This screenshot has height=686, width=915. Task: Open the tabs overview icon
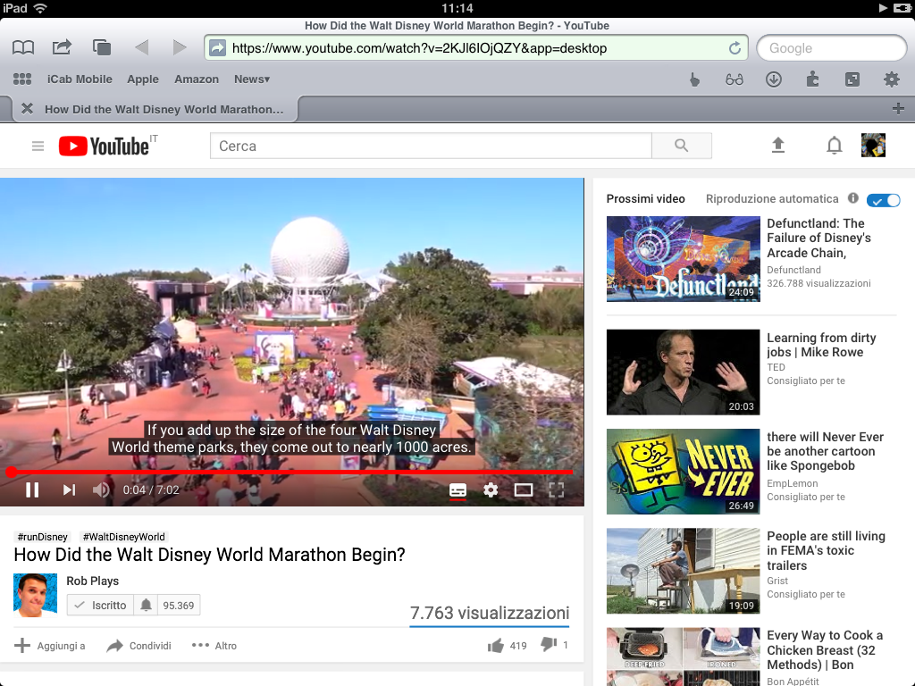[x=102, y=47]
